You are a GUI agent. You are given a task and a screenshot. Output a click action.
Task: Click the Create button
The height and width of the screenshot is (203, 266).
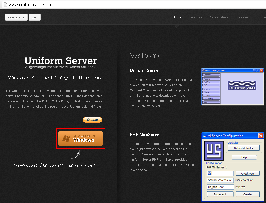click(248, 194)
